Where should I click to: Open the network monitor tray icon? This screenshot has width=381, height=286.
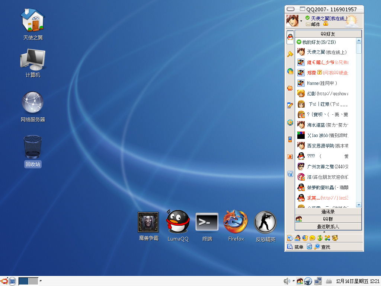pos(318,281)
